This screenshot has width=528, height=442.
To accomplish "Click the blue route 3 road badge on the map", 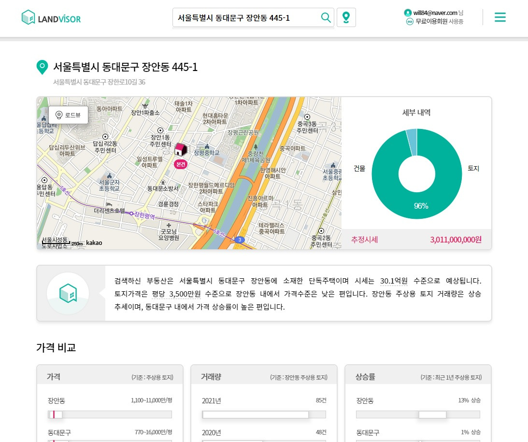I will click(x=240, y=239).
